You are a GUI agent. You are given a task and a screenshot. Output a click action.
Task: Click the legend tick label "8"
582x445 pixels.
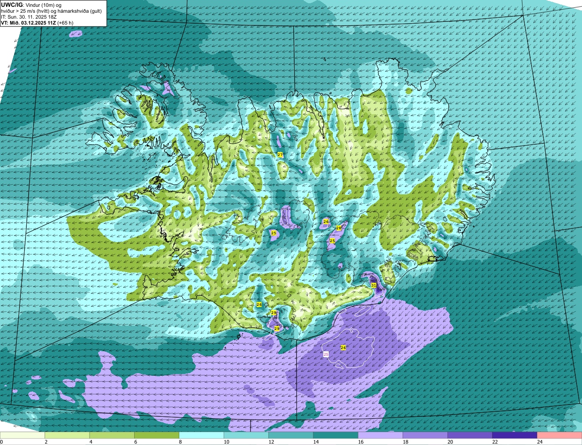180,442
